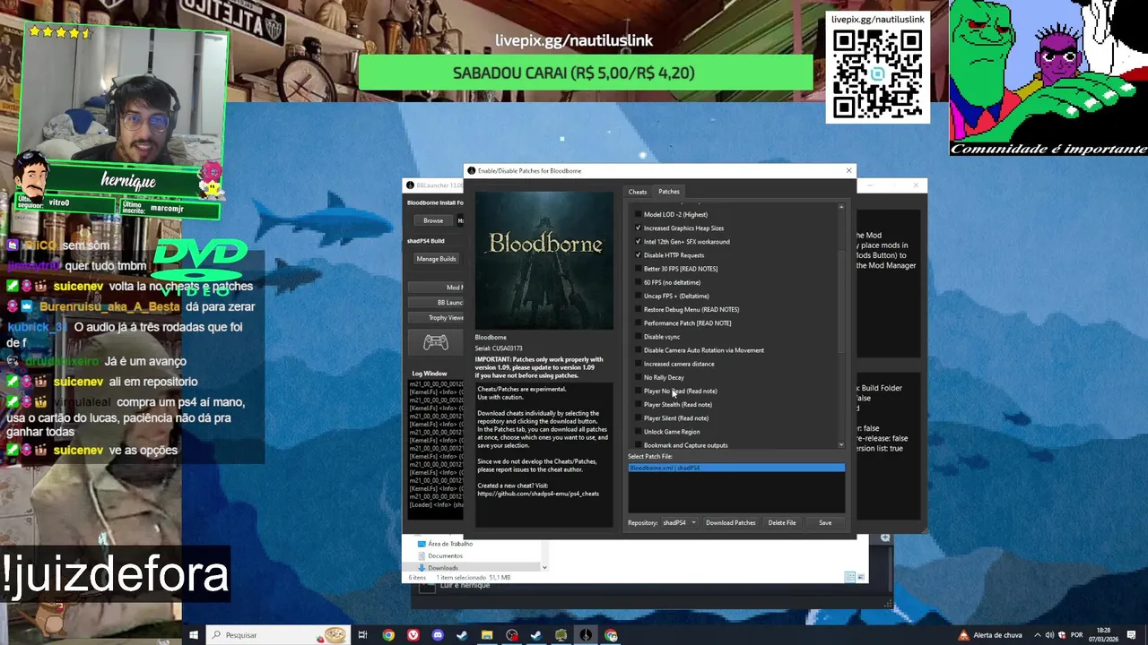The width and height of the screenshot is (1148, 645).
Task: Click the Download Patches button
Action: click(x=730, y=522)
